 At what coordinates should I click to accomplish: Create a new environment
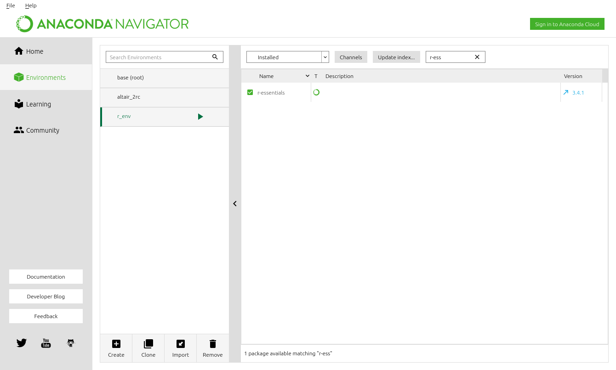pos(116,348)
